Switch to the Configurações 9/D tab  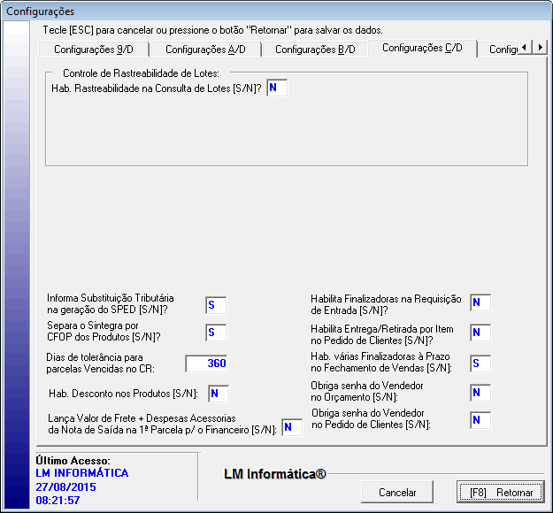tap(94, 50)
